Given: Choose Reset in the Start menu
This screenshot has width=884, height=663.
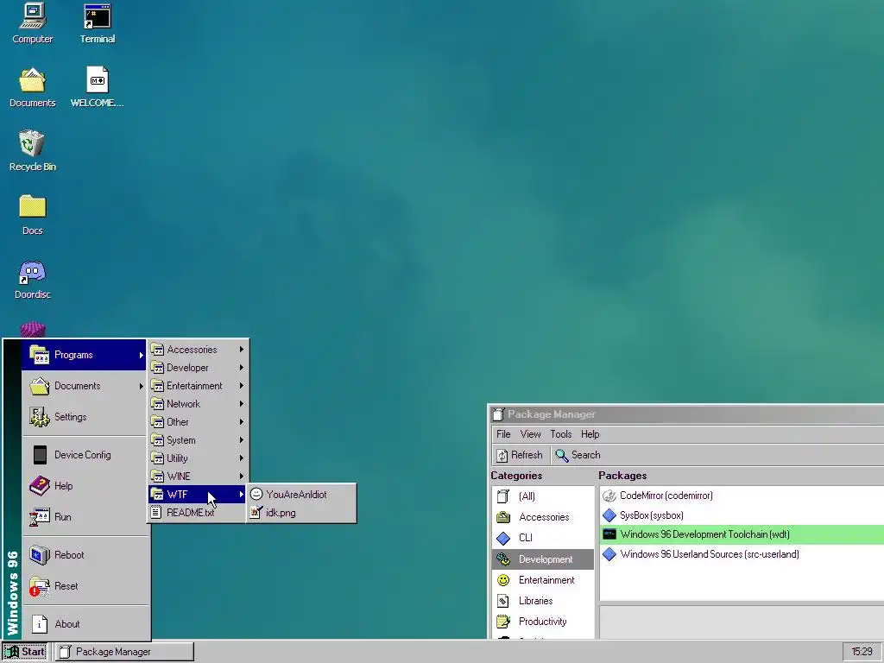Looking at the screenshot, I should tap(84, 586).
